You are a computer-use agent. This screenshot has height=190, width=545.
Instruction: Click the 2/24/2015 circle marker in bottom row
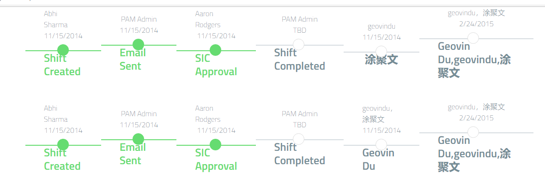(x=473, y=132)
